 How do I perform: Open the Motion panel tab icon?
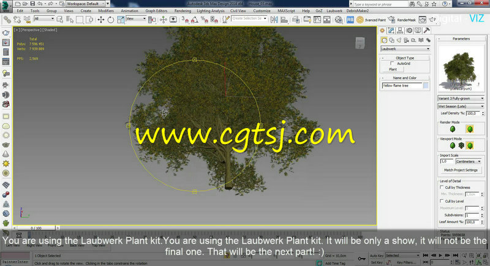point(409,30)
